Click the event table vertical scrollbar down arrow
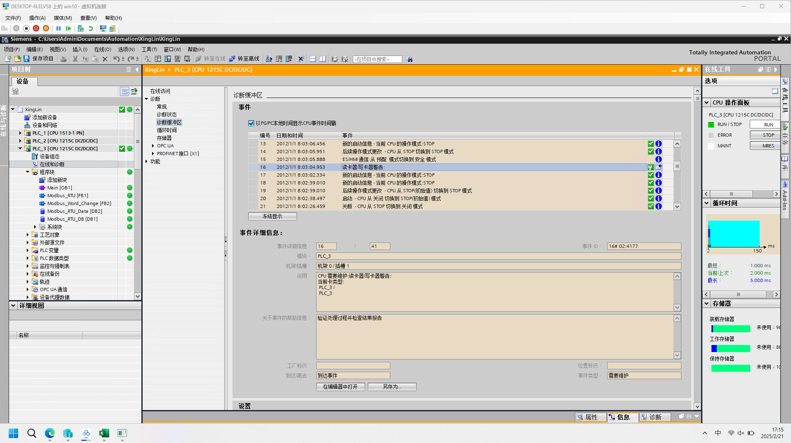The image size is (791, 443). [677, 207]
